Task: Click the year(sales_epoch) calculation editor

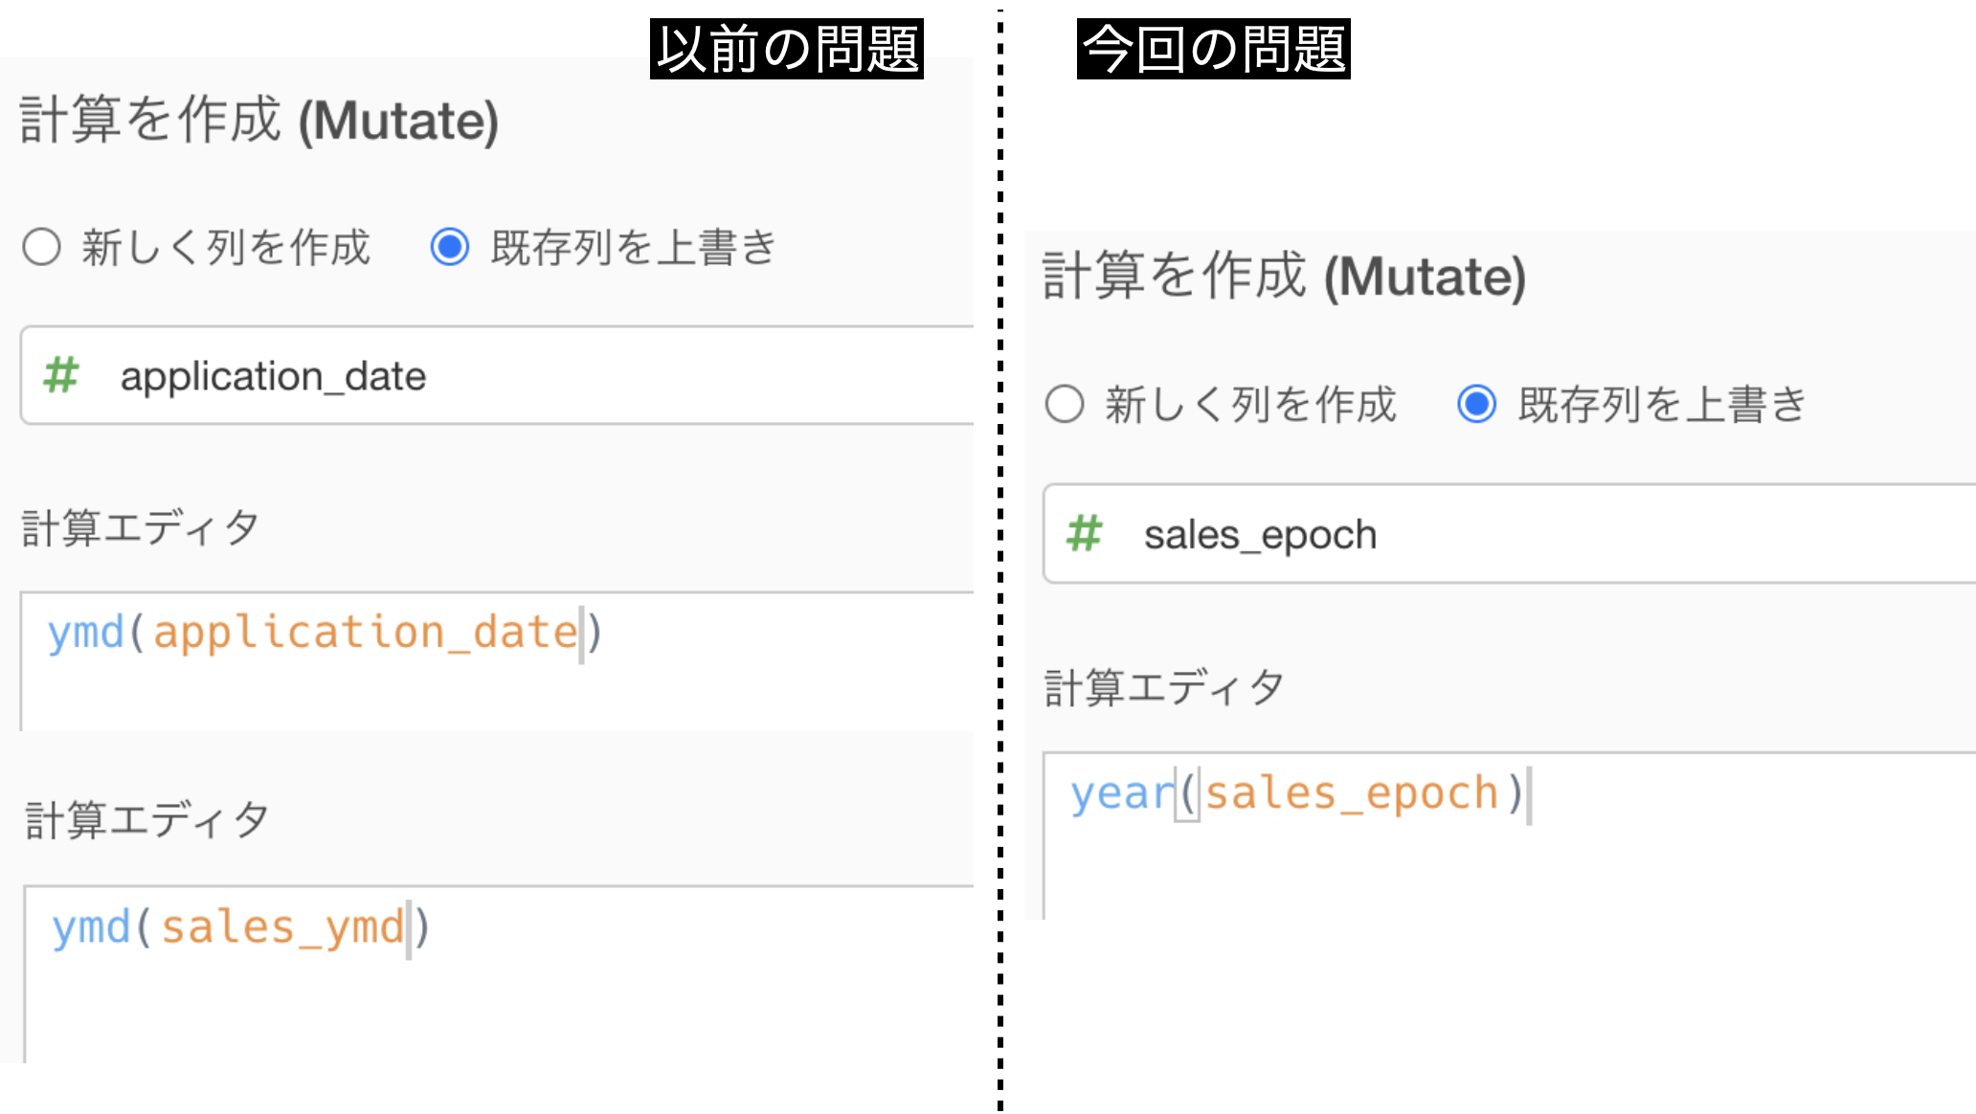Action: 1509,835
